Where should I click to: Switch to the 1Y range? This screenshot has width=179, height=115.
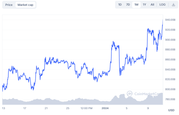[144, 5]
